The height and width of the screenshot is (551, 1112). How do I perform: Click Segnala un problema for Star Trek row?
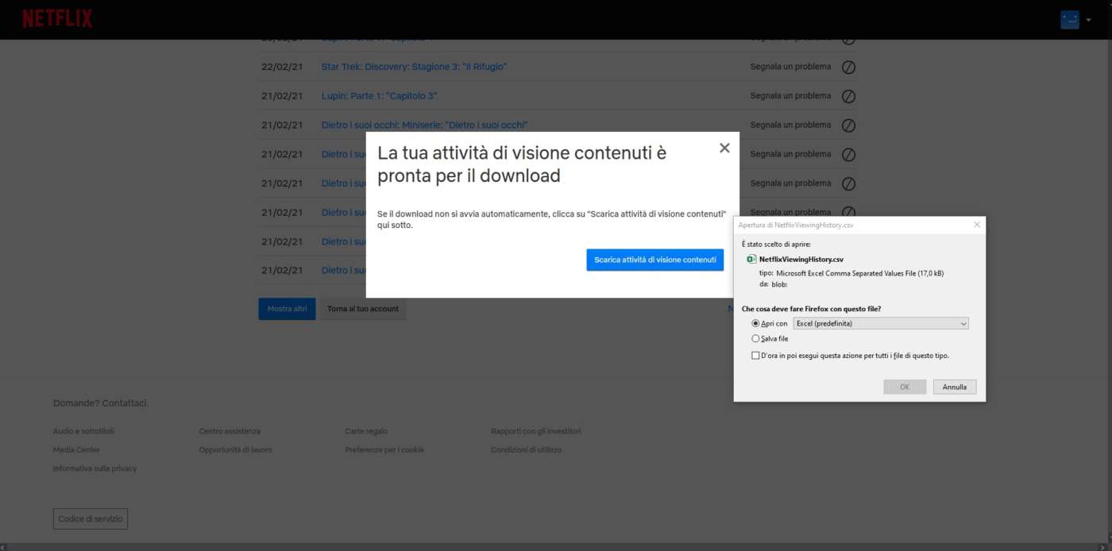click(x=790, y=67)
